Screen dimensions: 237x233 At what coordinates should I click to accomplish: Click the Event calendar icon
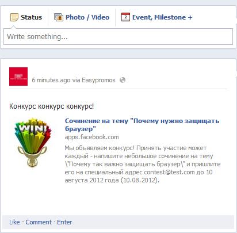click(x=125, y=17)
